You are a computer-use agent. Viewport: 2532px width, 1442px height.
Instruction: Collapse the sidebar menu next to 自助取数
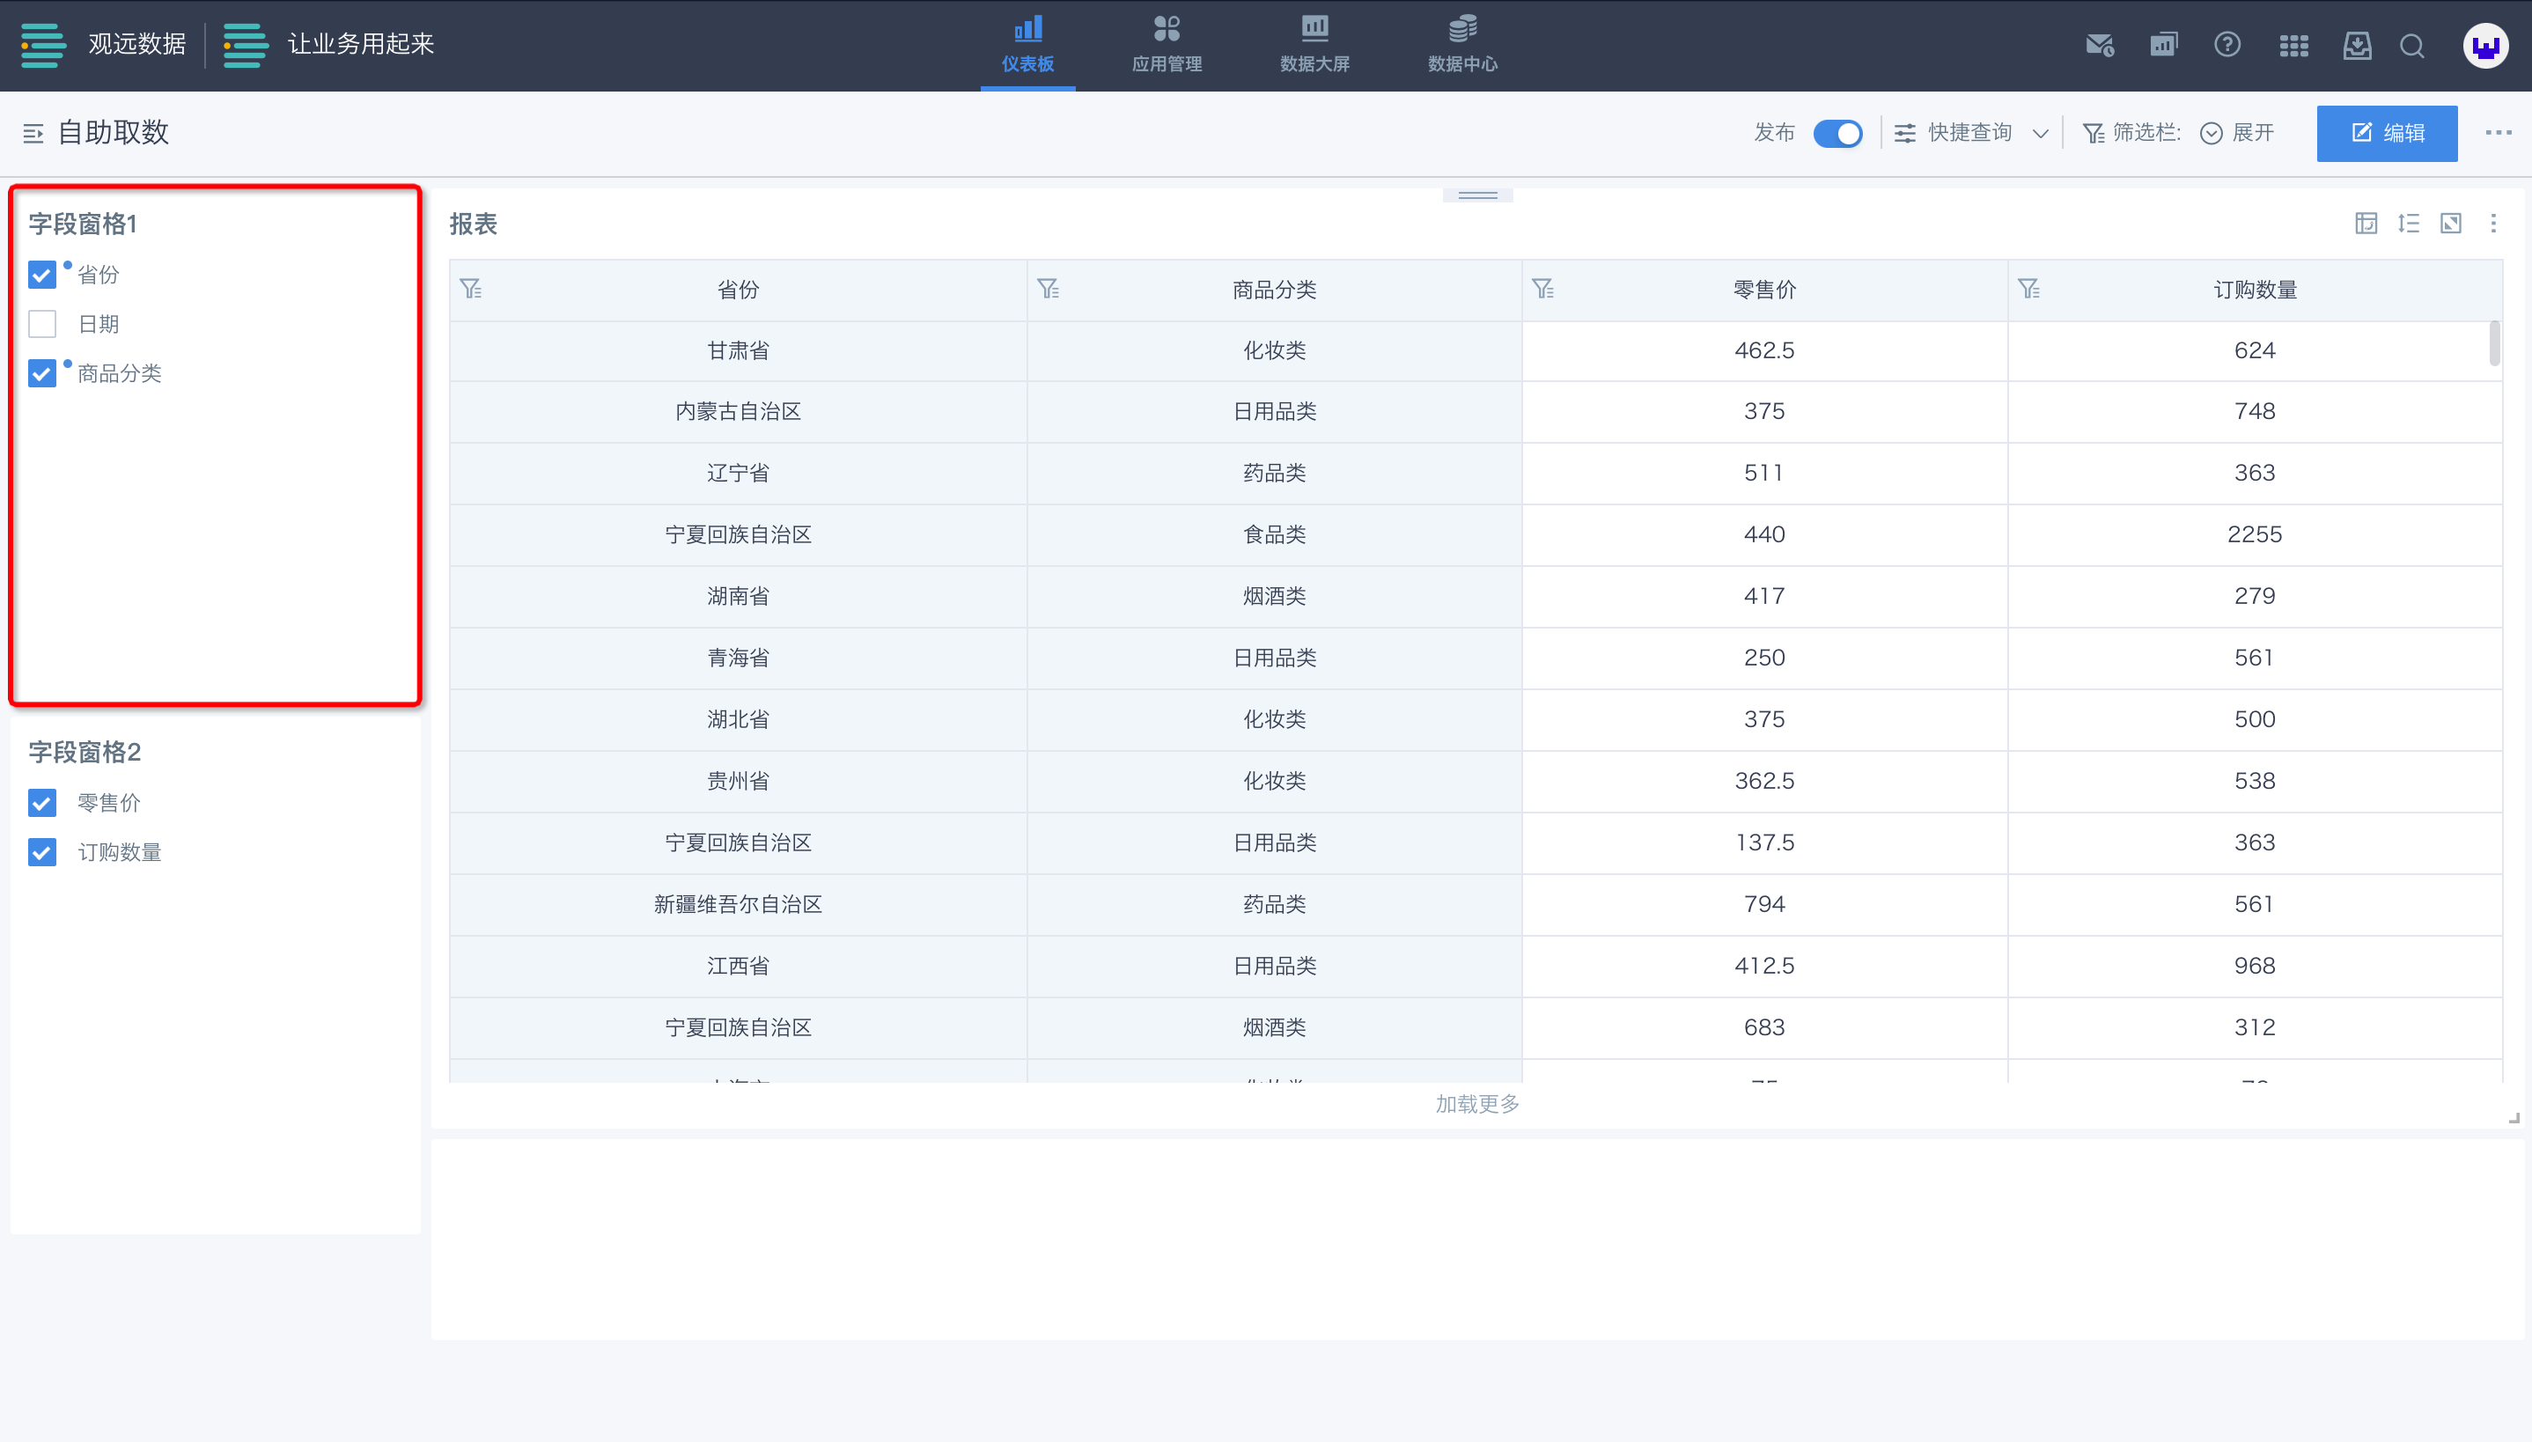tap(33, 133)
